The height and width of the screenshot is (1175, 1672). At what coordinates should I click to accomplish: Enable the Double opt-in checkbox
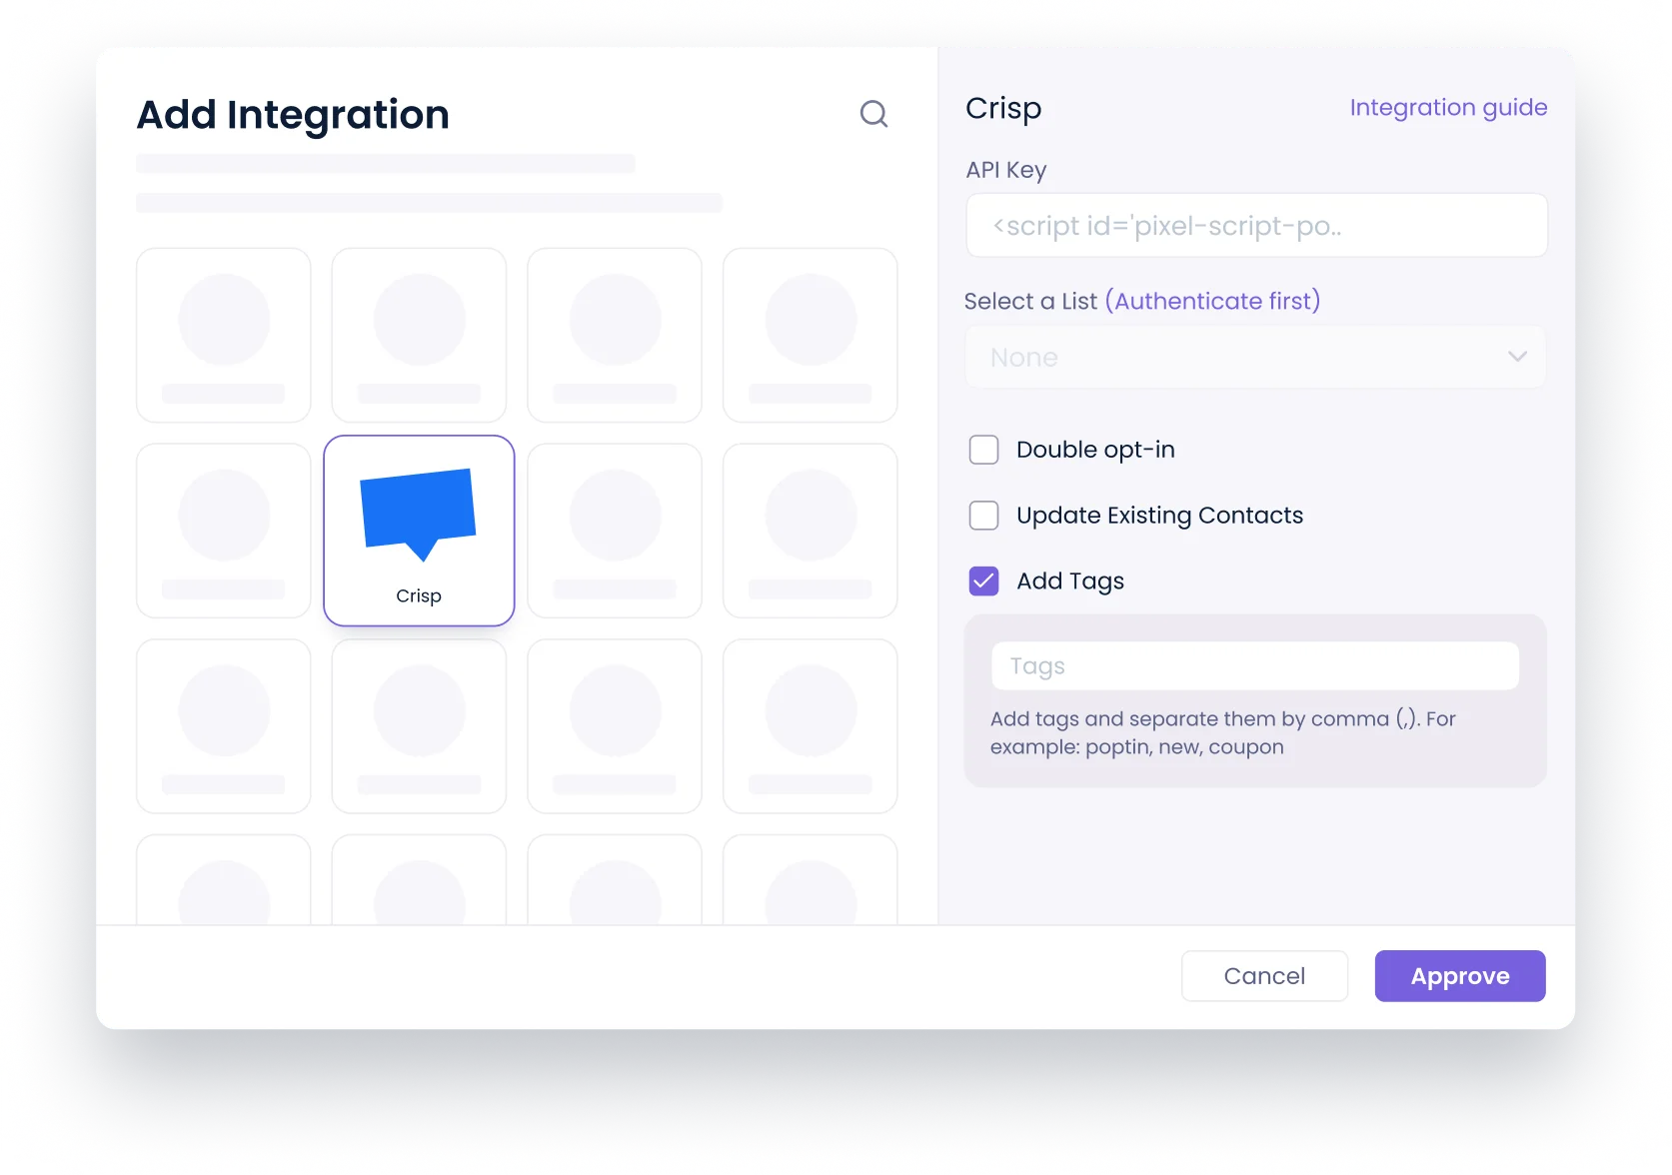click(984, 450)
